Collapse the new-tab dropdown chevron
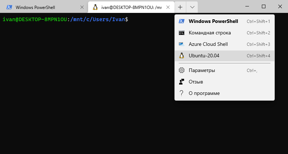The width and height of the screenshot is (288, 154). pos(192,7)
